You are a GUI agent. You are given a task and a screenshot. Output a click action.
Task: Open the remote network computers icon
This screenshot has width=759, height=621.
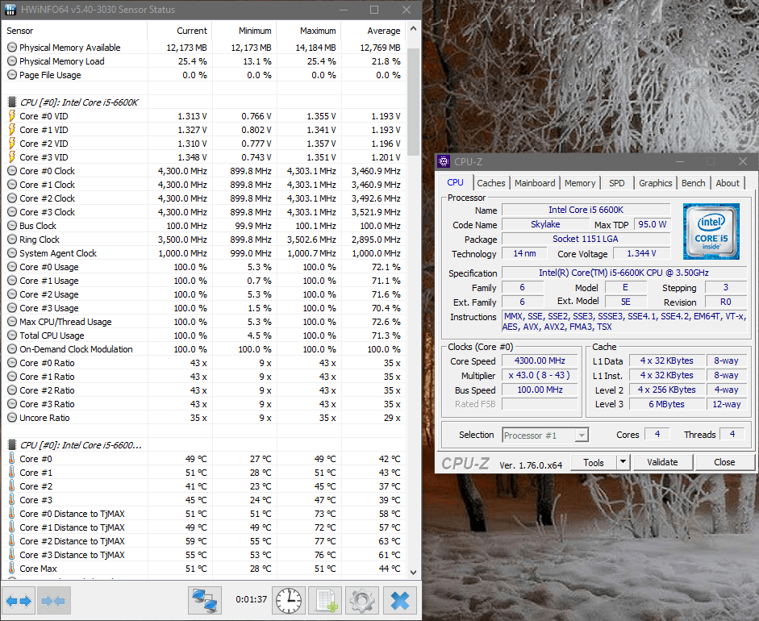tap(204, 601)
